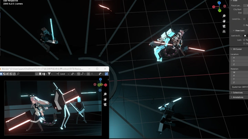Viewport: 248px width, 139px height.
Task: Click the clip End field
Action: point(246,13)
